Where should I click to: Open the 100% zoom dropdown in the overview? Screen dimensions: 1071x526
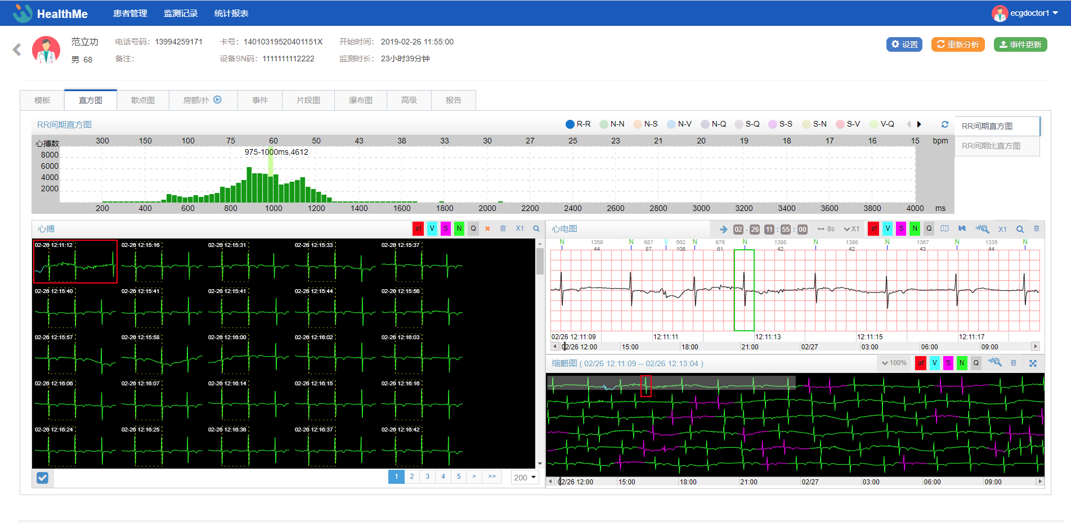coord(894,363)
